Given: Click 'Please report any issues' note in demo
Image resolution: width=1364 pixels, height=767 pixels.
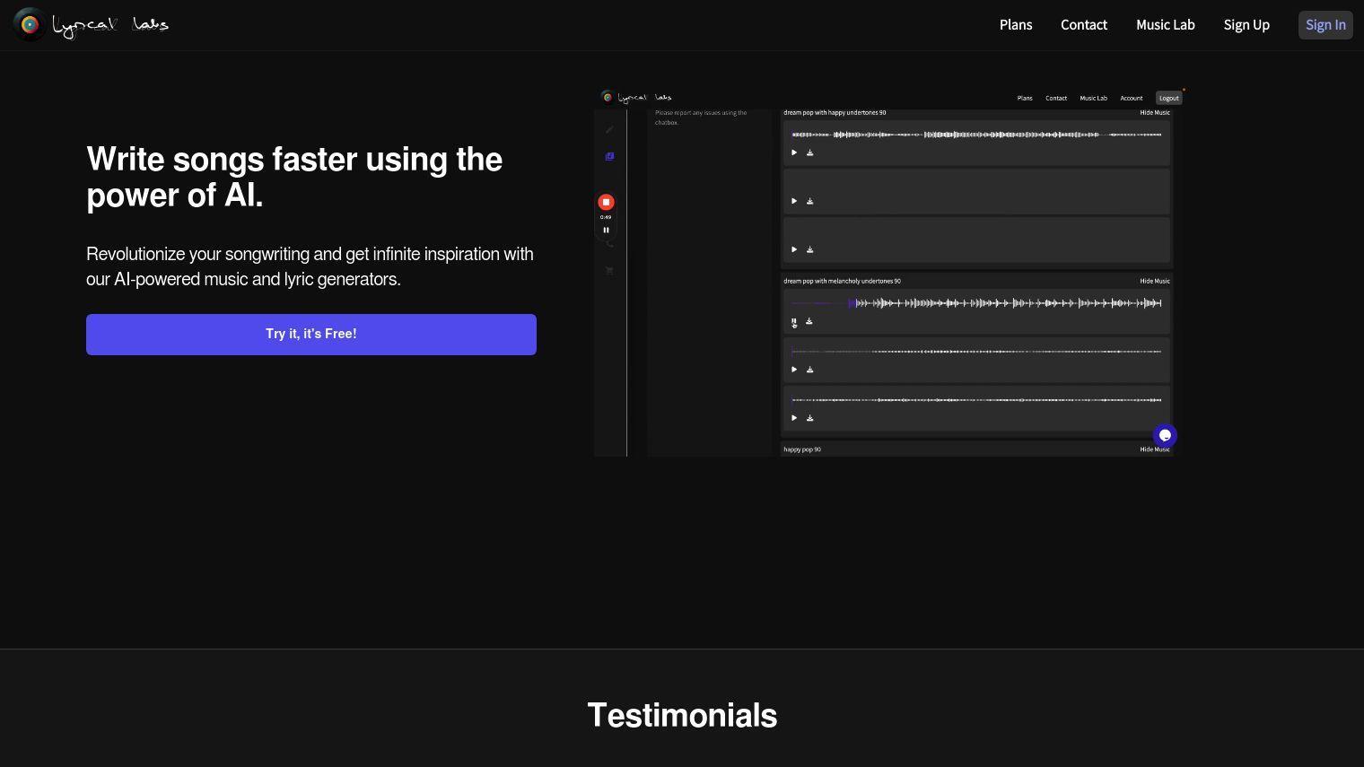Looking at the screenshot, I should (701, 118).
